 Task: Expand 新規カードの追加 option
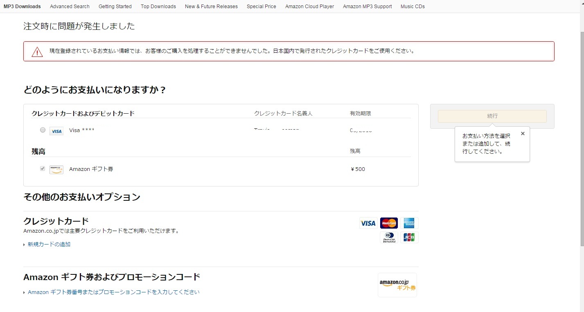[49, 245]
